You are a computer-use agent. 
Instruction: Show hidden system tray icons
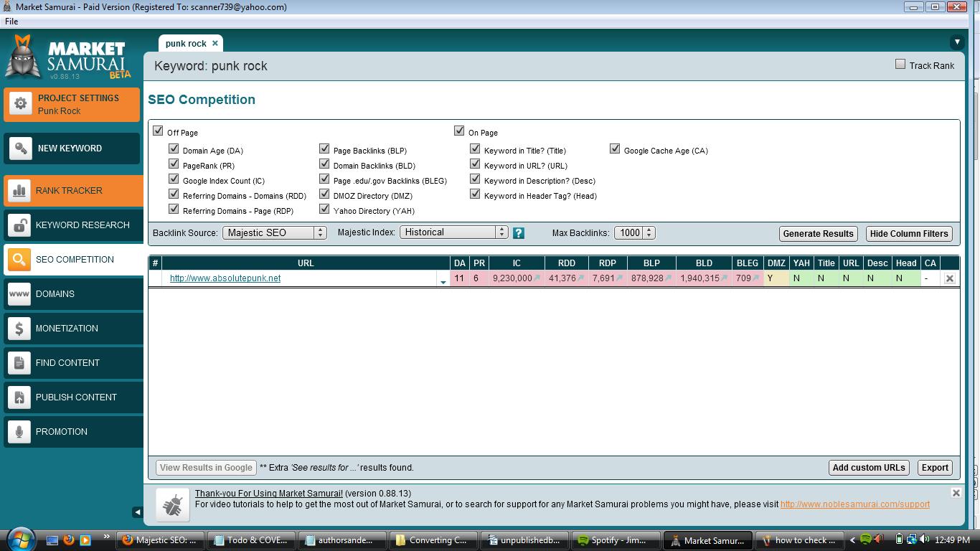tap(852, 540)
